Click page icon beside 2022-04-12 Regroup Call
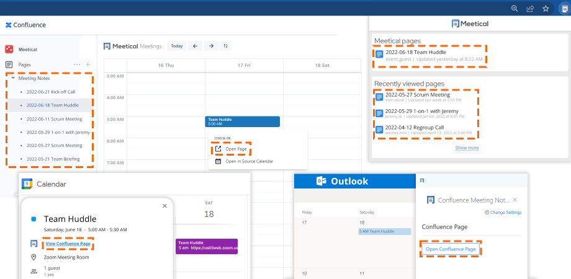 [x=379, y=130]
